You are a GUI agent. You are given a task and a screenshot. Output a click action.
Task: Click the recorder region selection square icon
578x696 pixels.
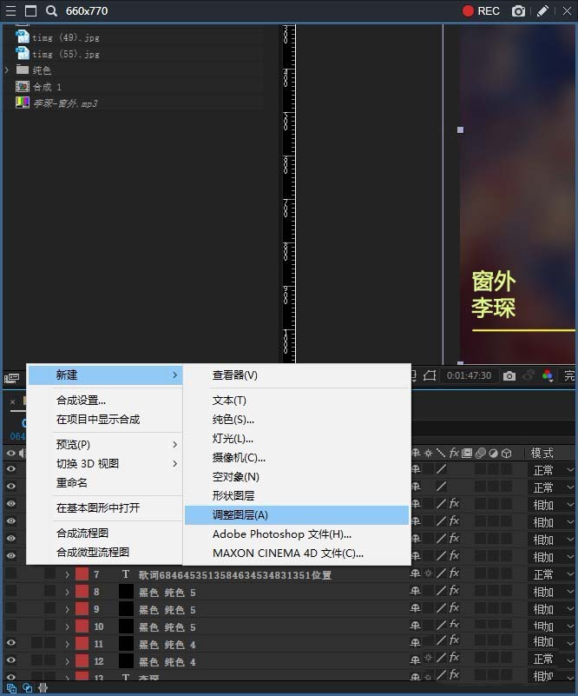click(30, 10)
